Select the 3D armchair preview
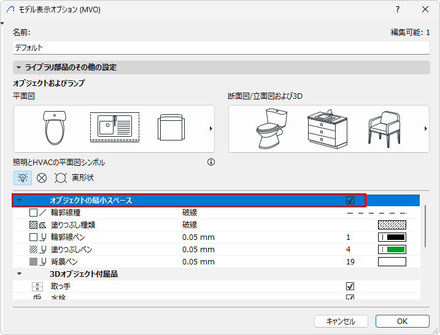Screen dimensions: 440x335 (x=384, y=129)
